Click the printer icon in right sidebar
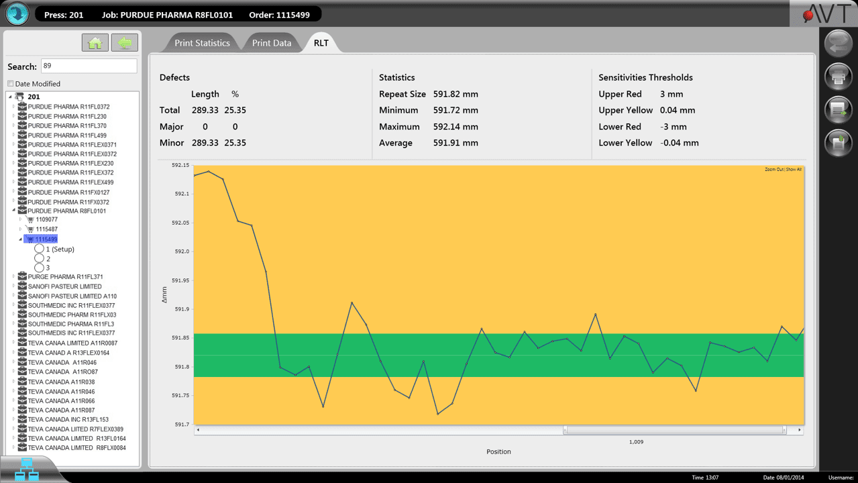Image resolution: width=858 pixels, height=483 pixels. click(x=838, y=76)
